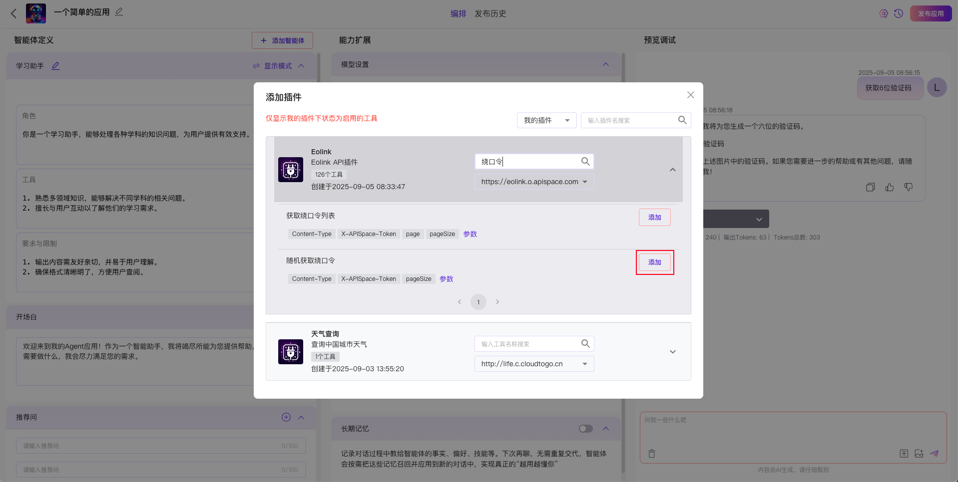Click the 开场白 section header
This screenshot has width=958, height=482.
tap(130, 317)
